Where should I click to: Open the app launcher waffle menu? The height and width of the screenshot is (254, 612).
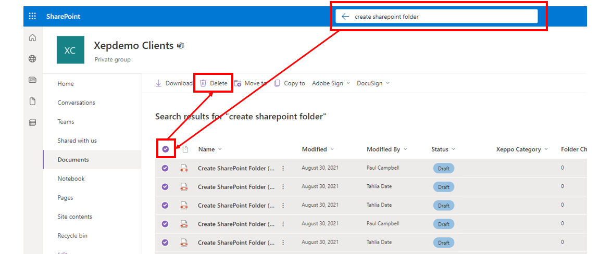[x=33, y=16]
